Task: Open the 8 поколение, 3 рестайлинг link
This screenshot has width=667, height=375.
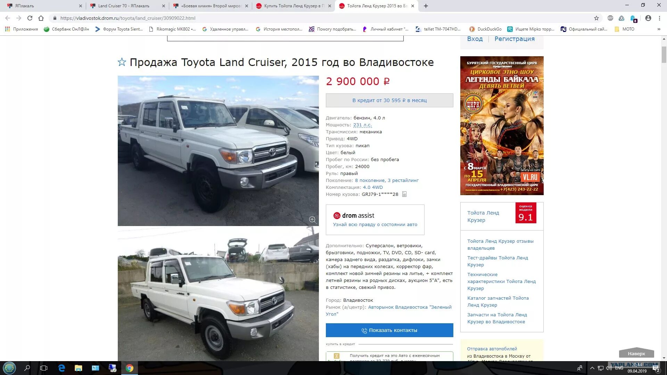Action: coord(387,181)
